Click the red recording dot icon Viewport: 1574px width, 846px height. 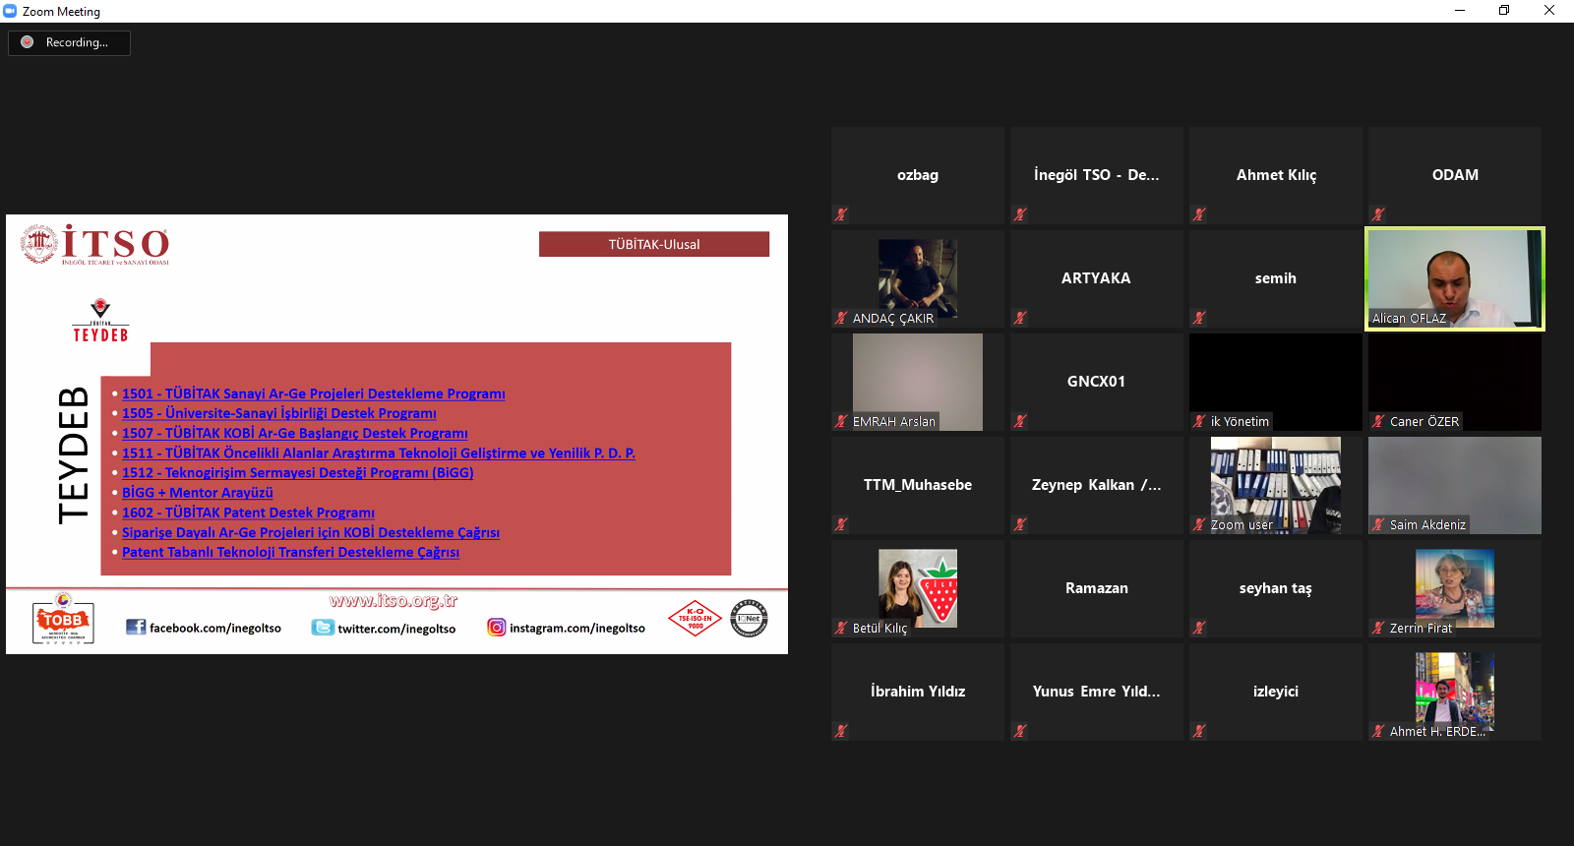28,42
